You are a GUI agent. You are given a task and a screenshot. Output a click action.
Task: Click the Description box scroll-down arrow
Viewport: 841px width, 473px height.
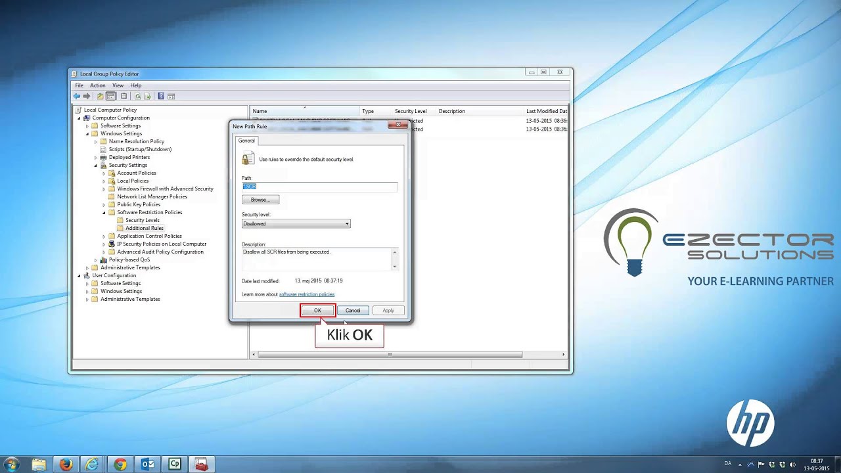pyautogui.click(x=395, y=266)
